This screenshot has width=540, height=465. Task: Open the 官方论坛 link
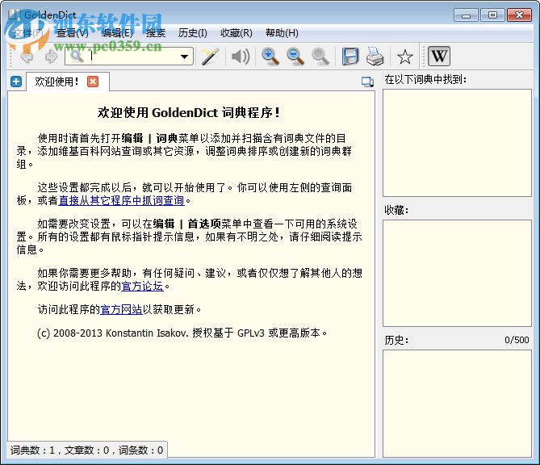(x=142, y=286)
